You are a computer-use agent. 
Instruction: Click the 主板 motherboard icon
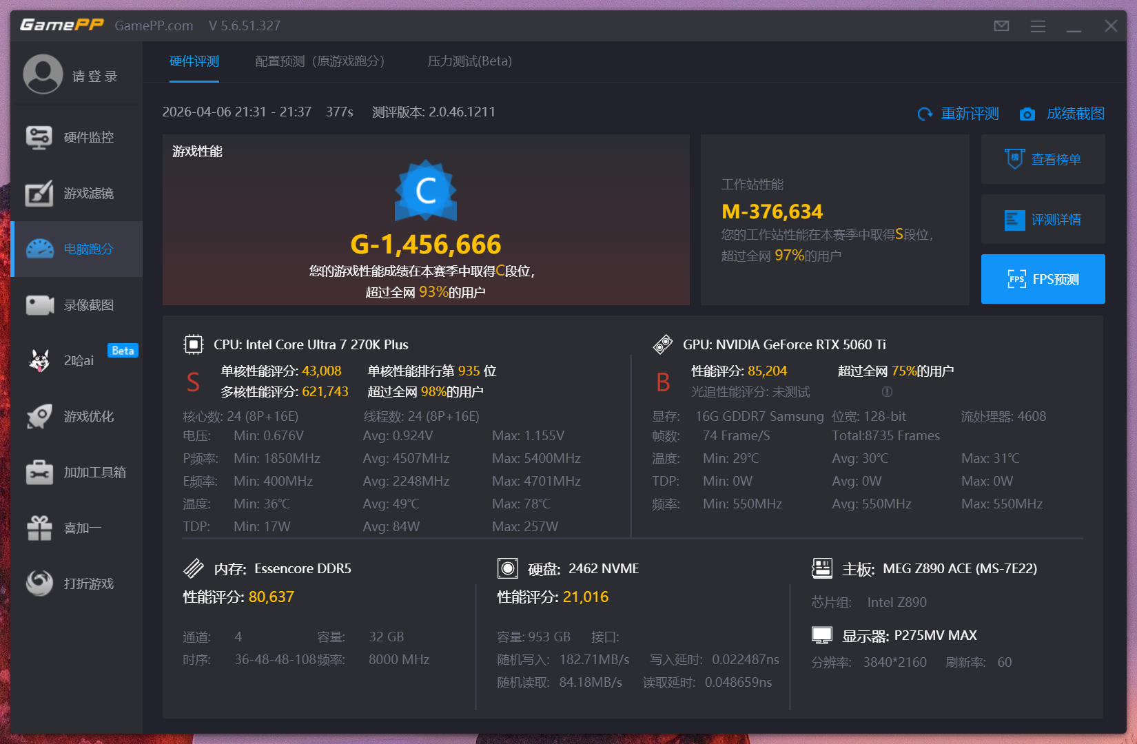tap(822, 568)
